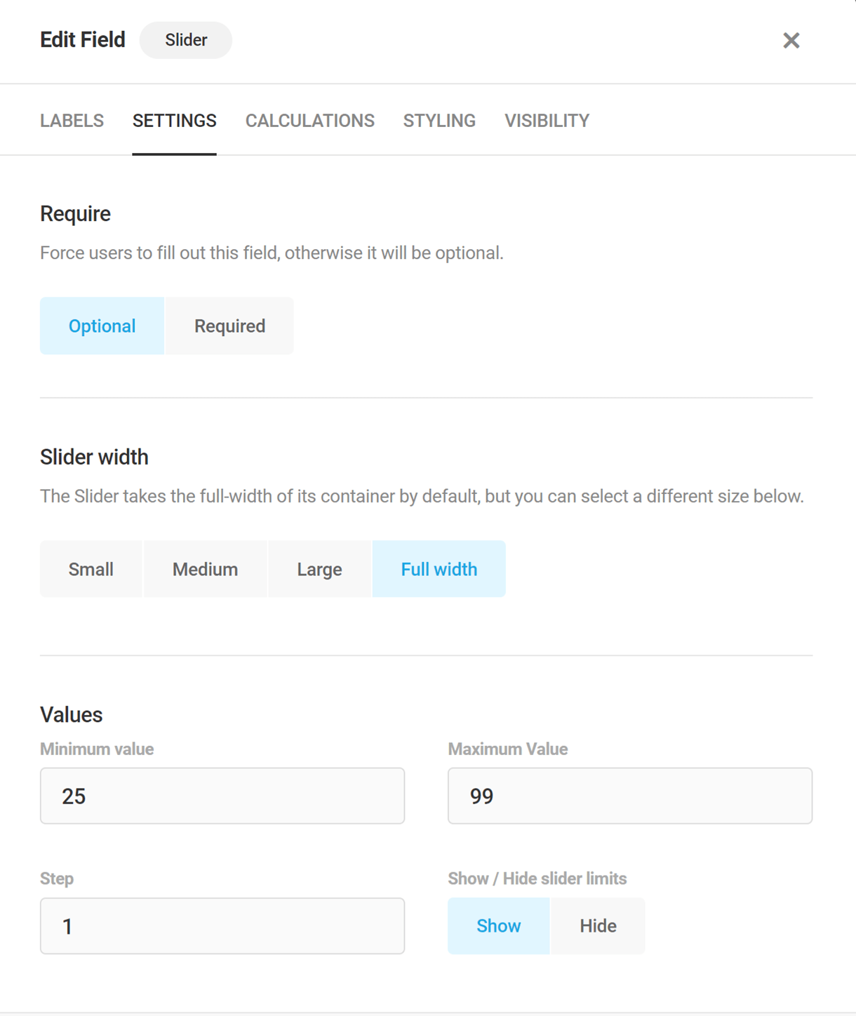Click the Maximum Value input field
Screen dimensions: 856x1016
(630, 796)
